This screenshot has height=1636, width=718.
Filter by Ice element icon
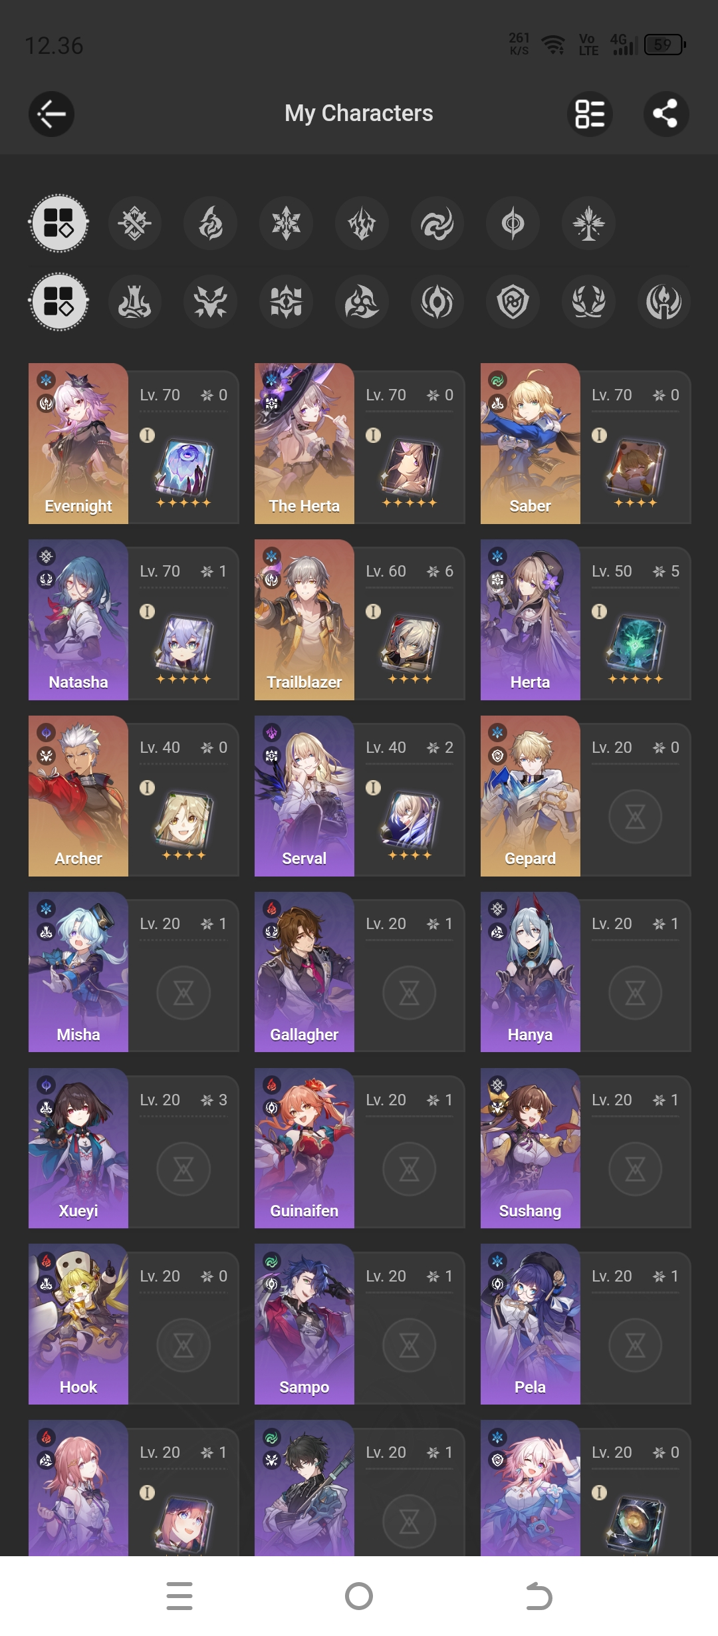point(287,223)
